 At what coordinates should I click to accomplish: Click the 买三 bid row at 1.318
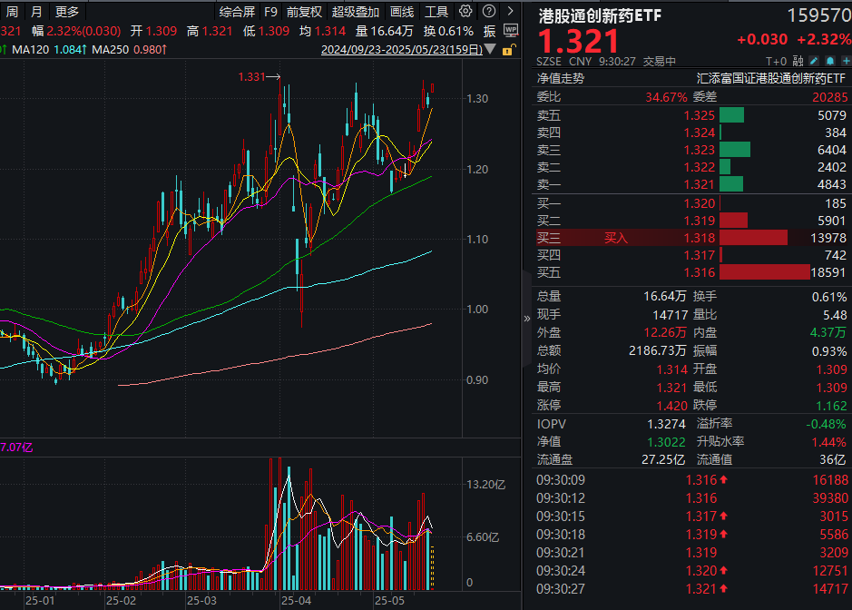coord(690,237)
